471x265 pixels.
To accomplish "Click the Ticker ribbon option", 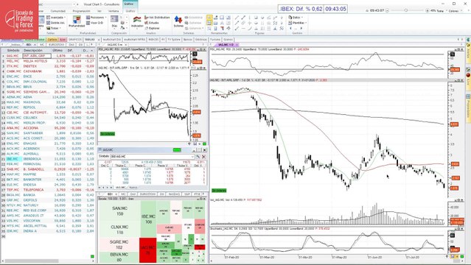I will (53, 28).
